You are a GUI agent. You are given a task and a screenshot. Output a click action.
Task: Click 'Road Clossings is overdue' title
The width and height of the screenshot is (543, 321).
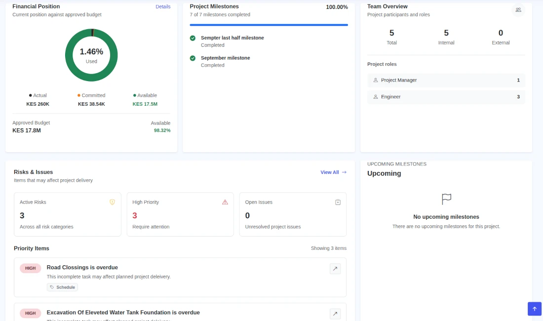pyautogui.click(x=82, y=267)
